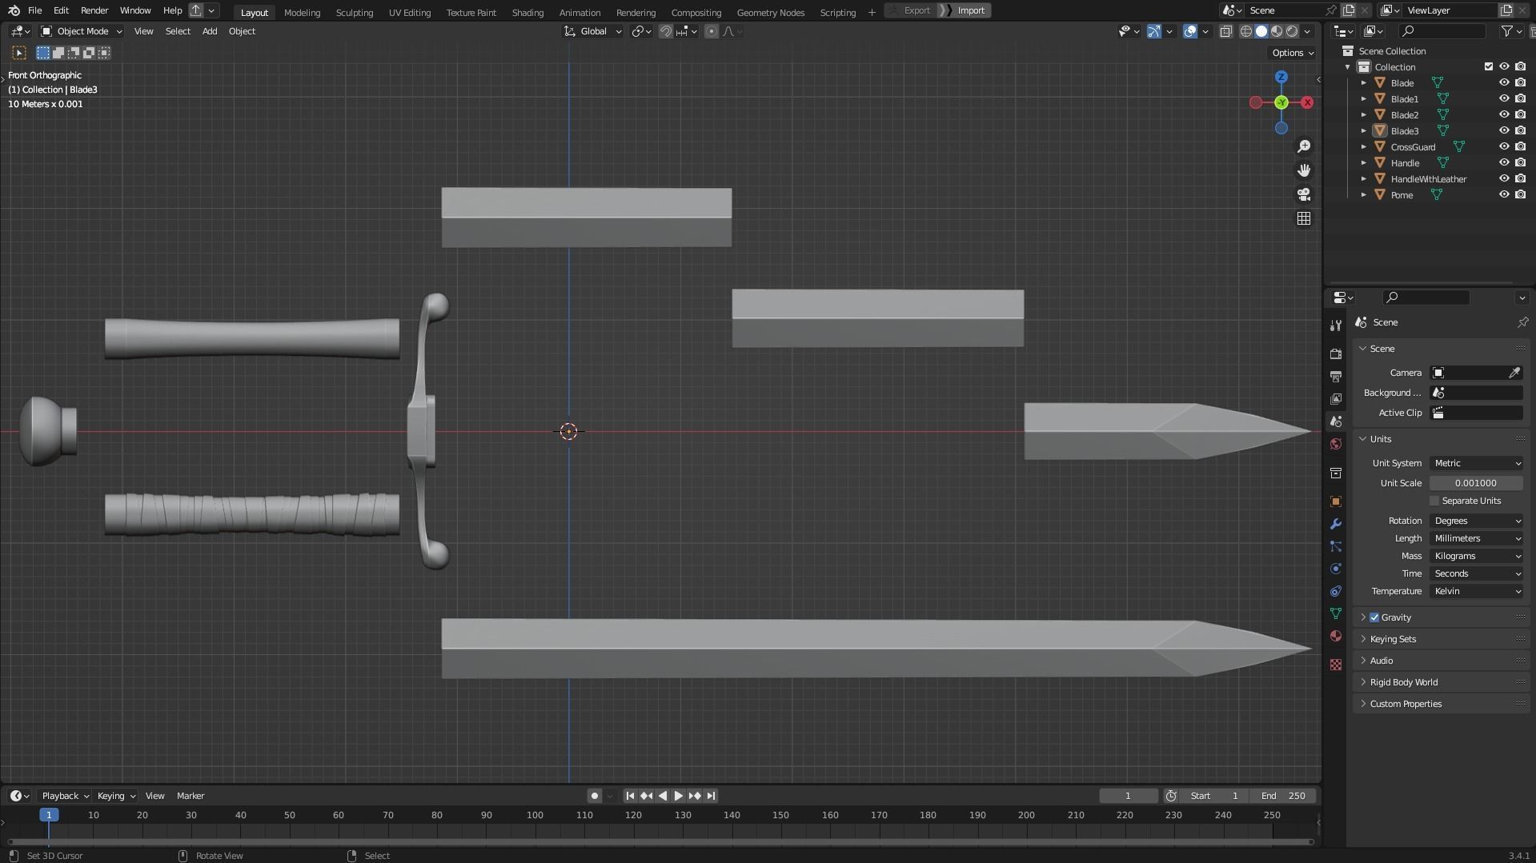This screenshot has height=863, width=1536.
Task: Click the blue Z axis gizmo
Action: tap(1281, 77)
